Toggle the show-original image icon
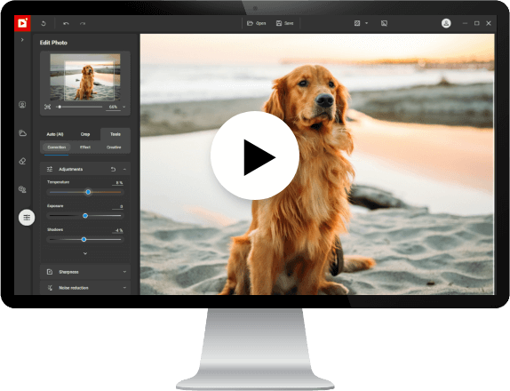Screen dimensions: 510x391 pos(384,23)
